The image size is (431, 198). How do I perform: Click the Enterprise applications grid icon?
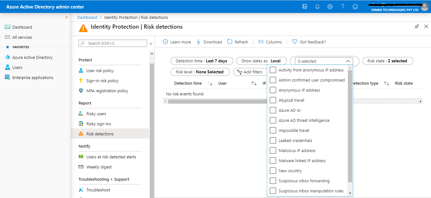click(8, 77)
